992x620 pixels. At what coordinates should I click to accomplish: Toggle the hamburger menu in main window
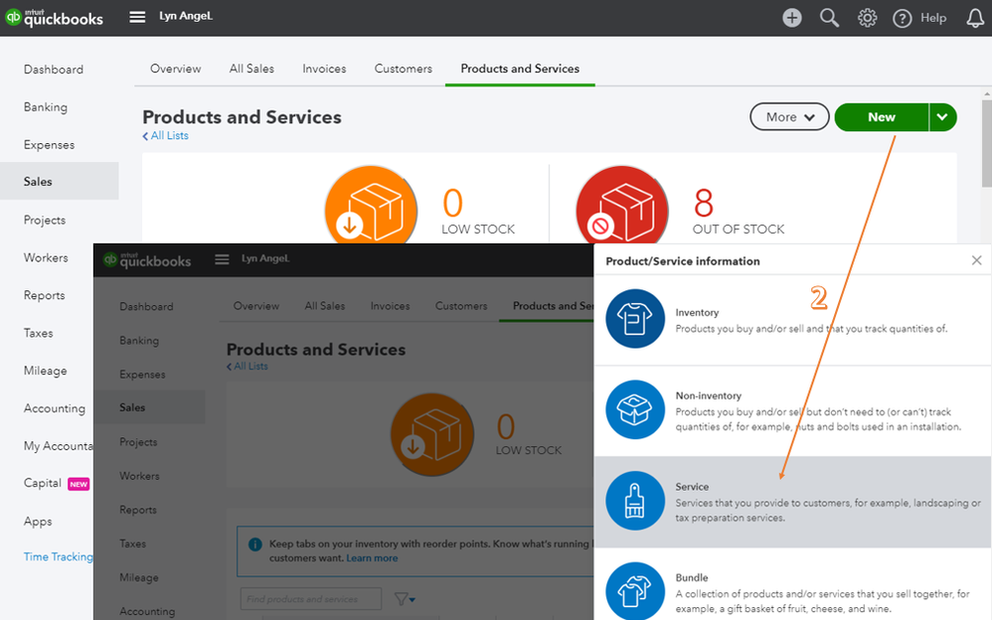tap(137, 17)
